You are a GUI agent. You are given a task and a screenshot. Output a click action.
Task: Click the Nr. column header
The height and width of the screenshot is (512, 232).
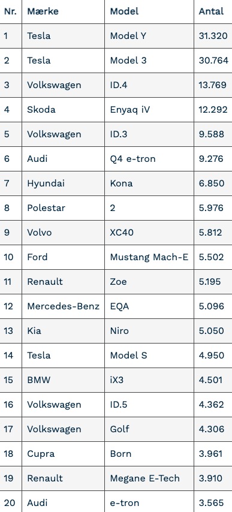tap(11, 11)
